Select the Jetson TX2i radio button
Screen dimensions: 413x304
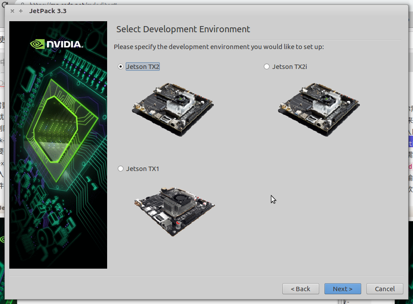tap(266, 67)
